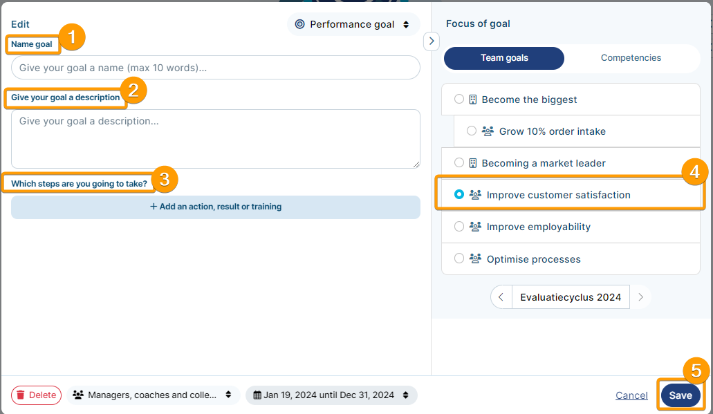Select the Becoming a market leader radio button
This screenshot has height=414, width=713.
(459, 162)
